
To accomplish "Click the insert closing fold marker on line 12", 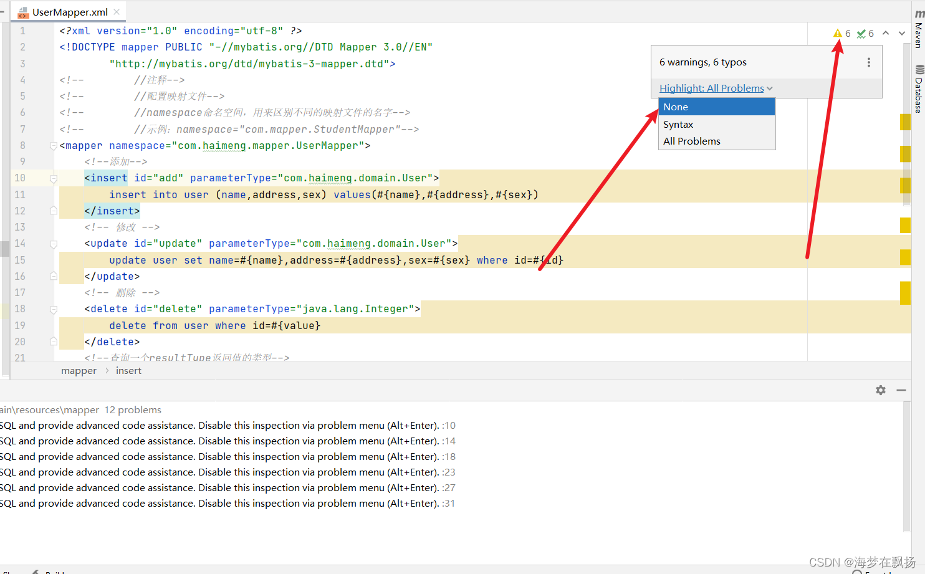I will click(x=54, y=211).
